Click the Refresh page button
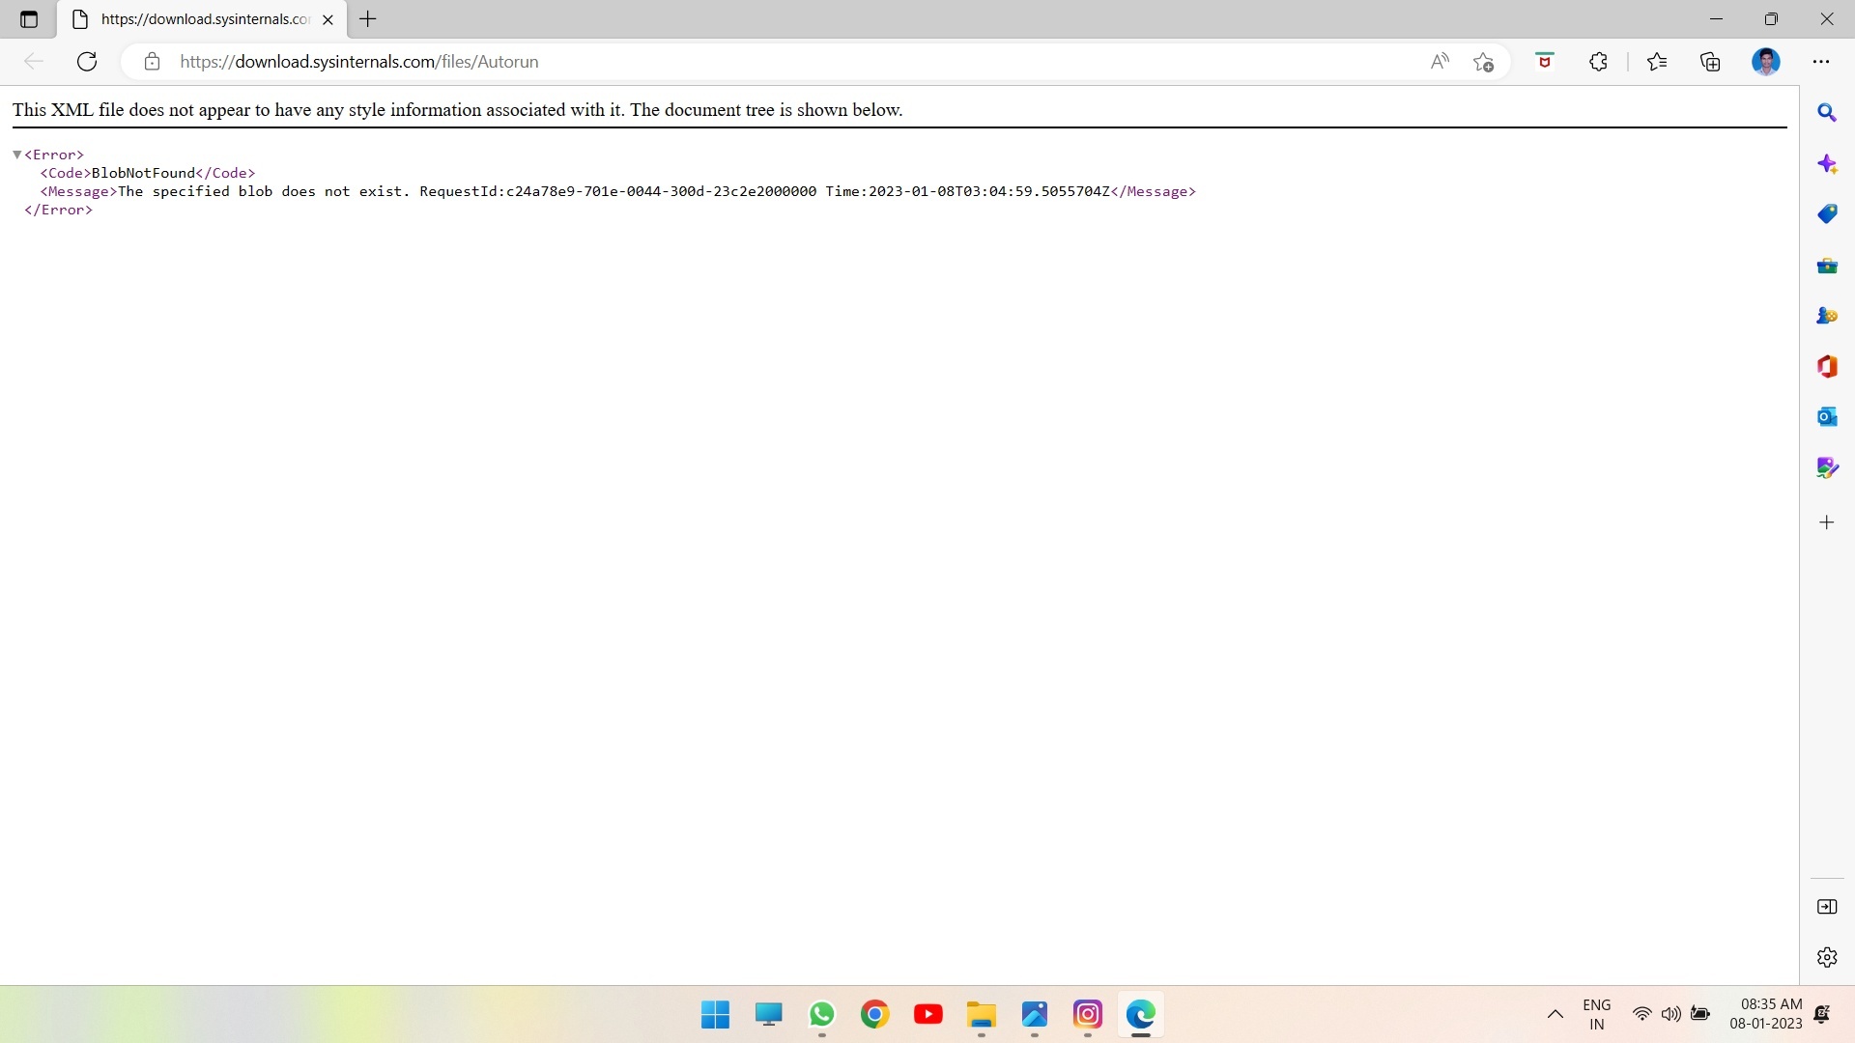Image resolution: width=1855 pixels, height=1043 pixels. tap(87, 62)
